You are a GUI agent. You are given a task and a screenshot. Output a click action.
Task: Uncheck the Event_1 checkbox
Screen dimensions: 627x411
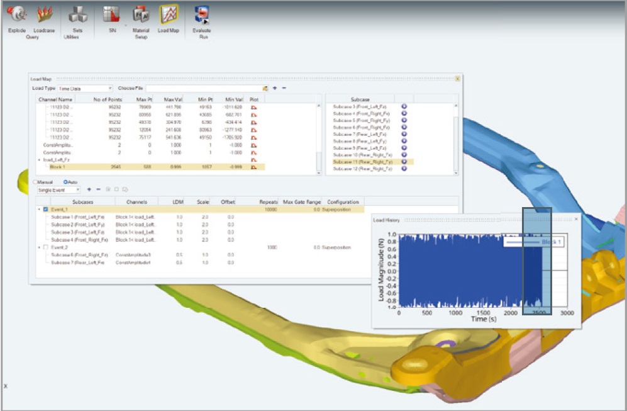click(x=45, y=209)
